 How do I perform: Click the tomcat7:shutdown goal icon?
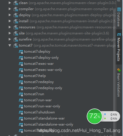pyautogui.click(x=21, y=113)
